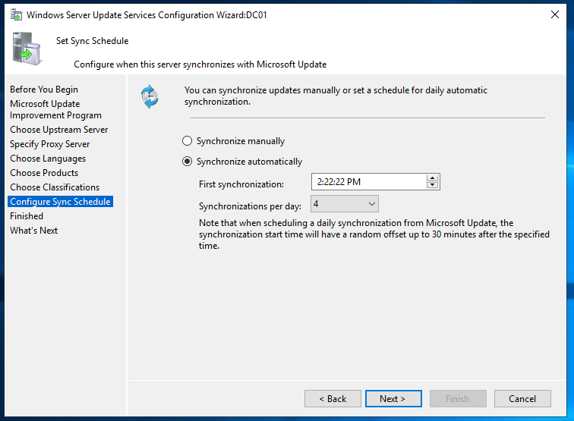
Task: Switch to Choose Products step
Action: pos(44,173)
